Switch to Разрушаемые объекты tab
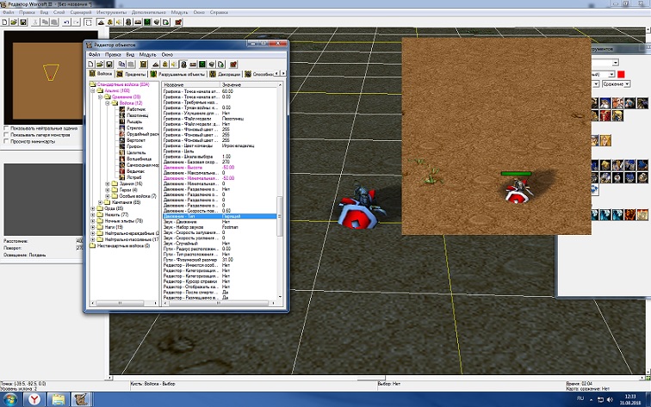This screenshot has height=407, width=651. coord(177,74)
